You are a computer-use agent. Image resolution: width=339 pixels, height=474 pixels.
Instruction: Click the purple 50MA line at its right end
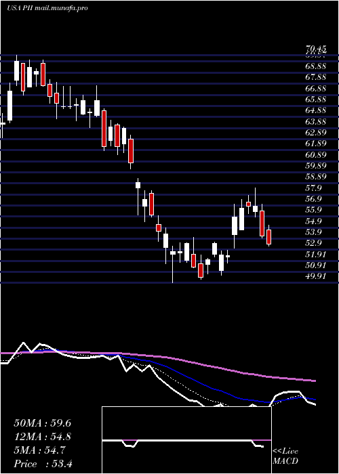(314, 381)
